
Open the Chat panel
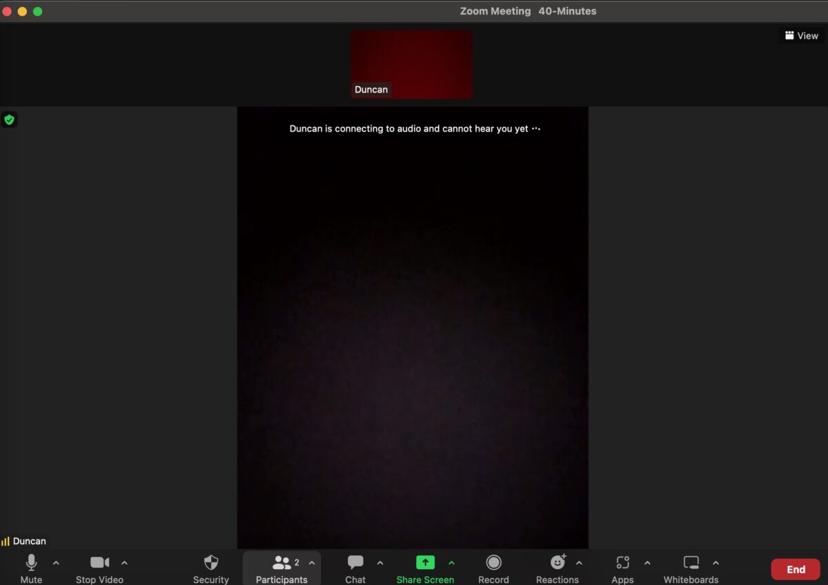point(355,568)
